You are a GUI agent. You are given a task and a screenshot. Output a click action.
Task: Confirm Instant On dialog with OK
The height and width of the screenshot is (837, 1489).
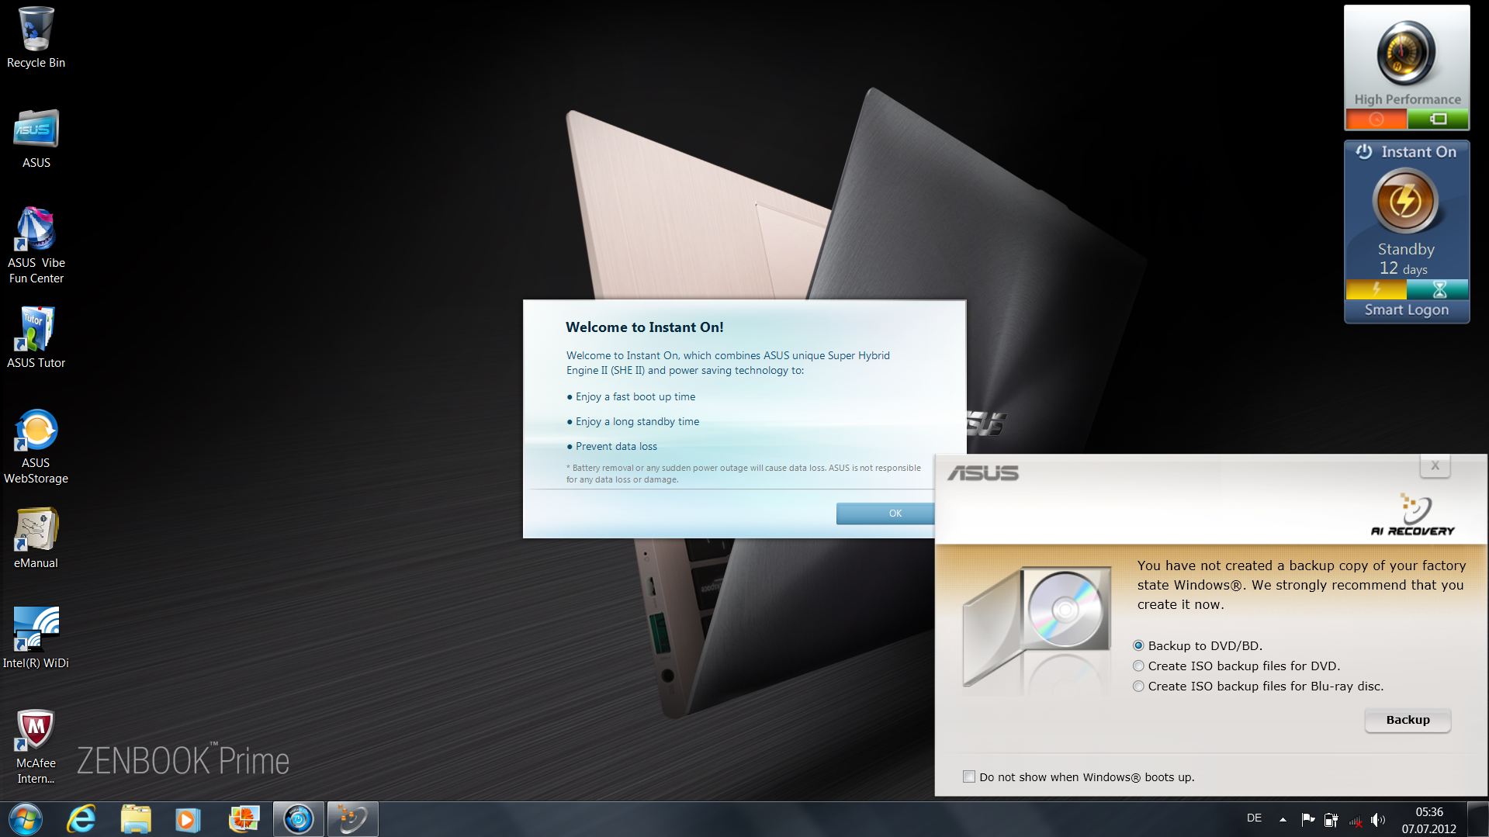(x=885, y=514)
